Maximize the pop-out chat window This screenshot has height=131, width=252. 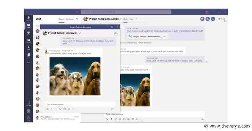point(112,27)
